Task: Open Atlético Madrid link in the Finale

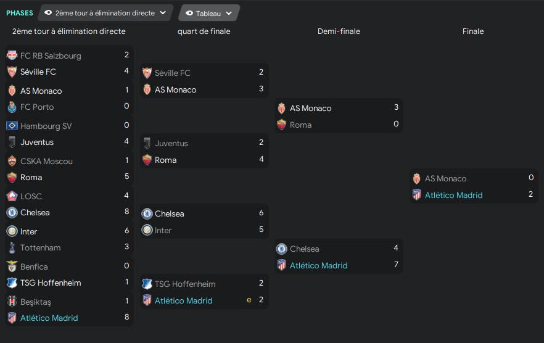Action: pyautogui.click(x=453, y=195)
